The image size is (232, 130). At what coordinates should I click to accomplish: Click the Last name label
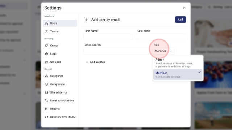[x=144, y=31]
